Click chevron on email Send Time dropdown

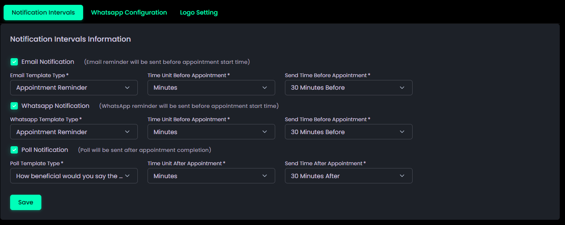click(x=402, y=88)
